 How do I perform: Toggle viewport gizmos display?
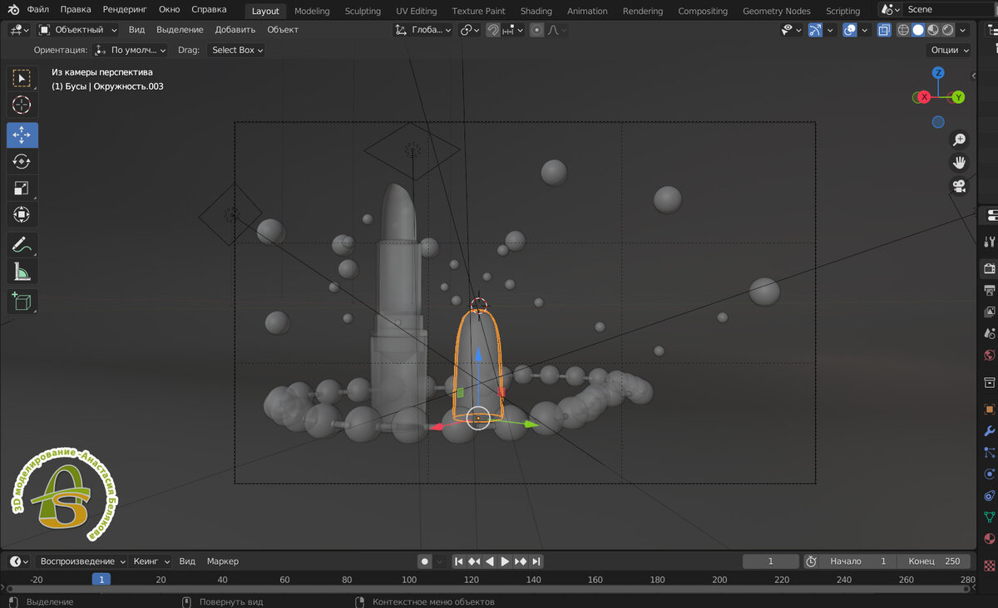click(815, 30)
